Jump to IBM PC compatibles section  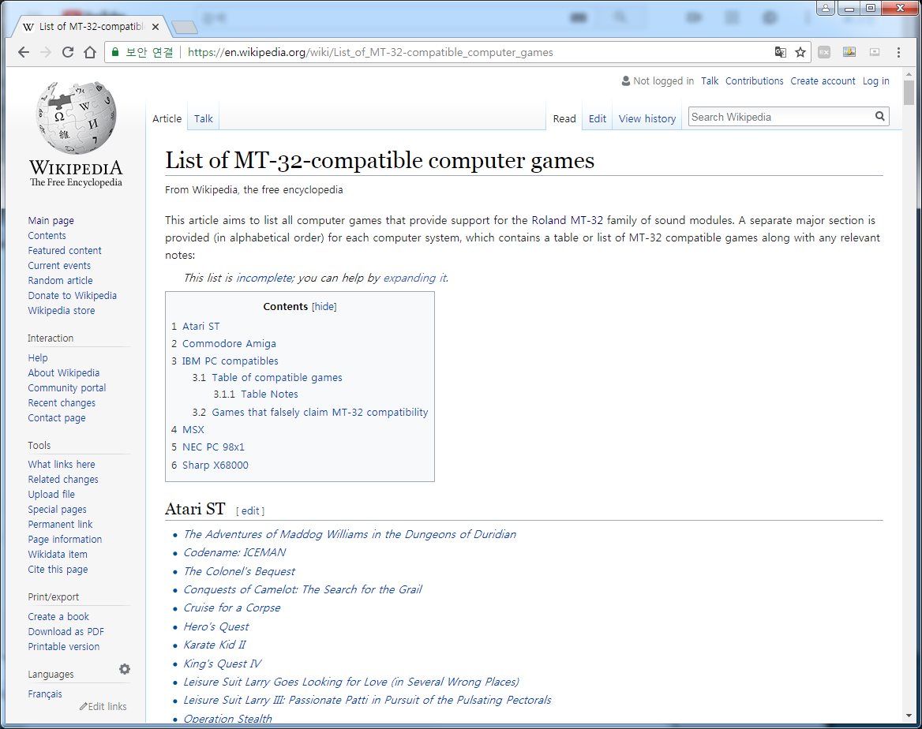[x=230, y=361]
